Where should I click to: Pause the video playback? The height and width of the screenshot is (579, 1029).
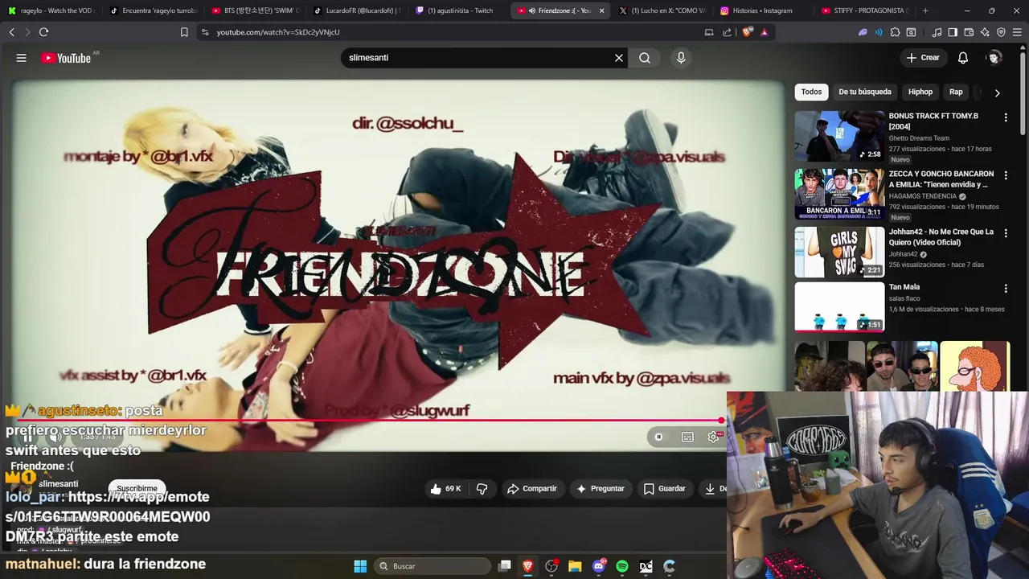27,437
